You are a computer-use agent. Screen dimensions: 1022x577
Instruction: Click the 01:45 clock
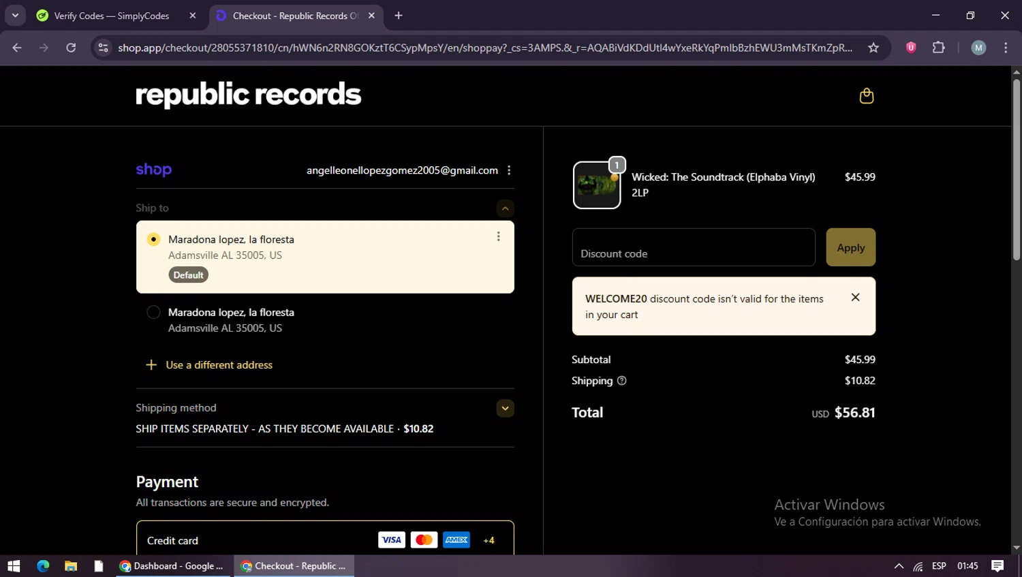coord(967,566)
